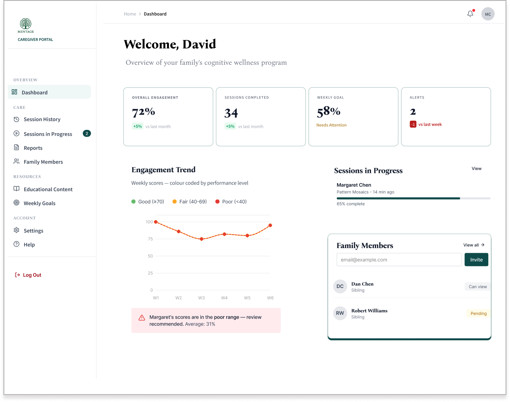Open the Alerts card showing 2
510x402 pixels.
(446, 117)
